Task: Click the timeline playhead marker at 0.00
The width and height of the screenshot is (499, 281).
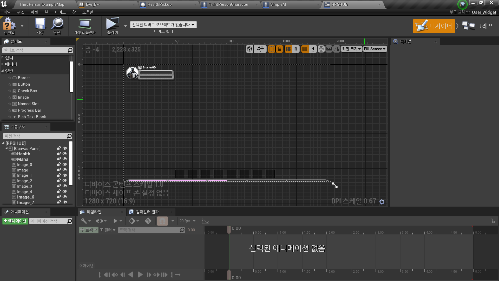Action: [x=229, y=229]
